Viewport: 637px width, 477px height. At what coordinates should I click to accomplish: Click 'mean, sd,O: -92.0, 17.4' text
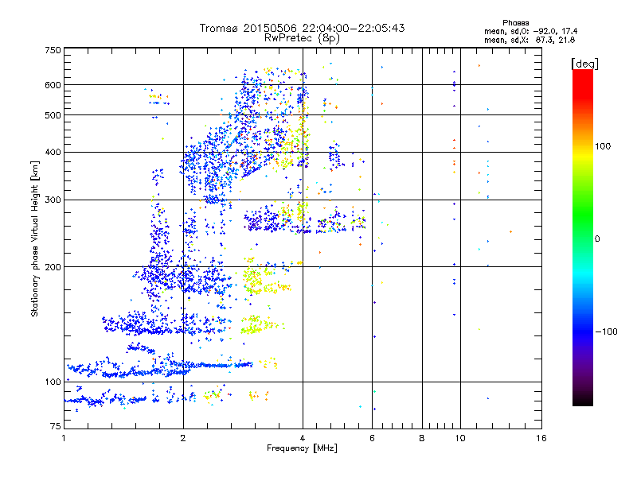pos(530,31)
